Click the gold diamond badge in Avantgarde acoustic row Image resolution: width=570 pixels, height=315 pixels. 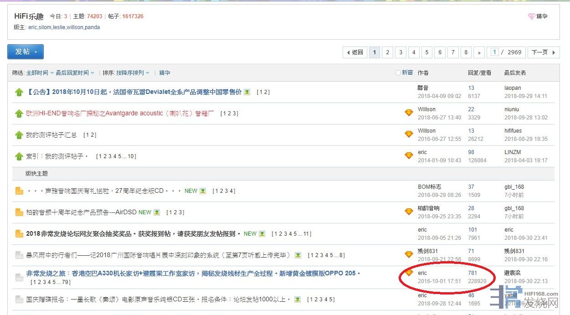pyautogui.click(x=409, y=113)
